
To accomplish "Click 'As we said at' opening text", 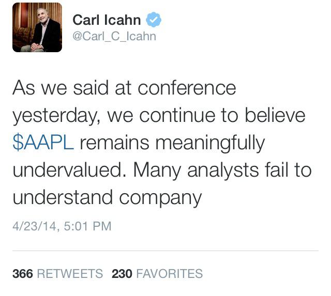I will pyautogui.click(x=72, y=88).
